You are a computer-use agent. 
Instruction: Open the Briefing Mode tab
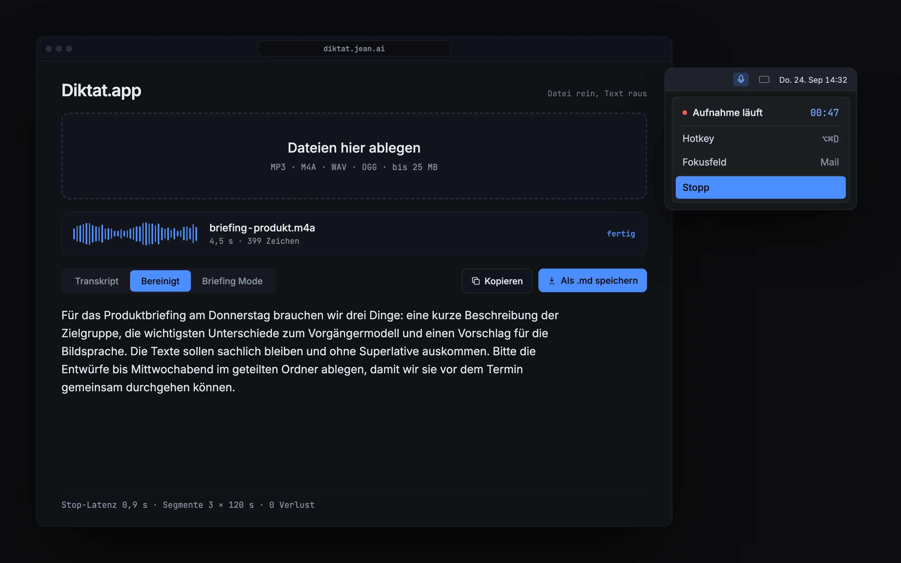pos(232,281)
